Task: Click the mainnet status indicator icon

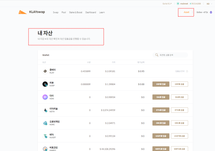Action: [x=178, y=3]
